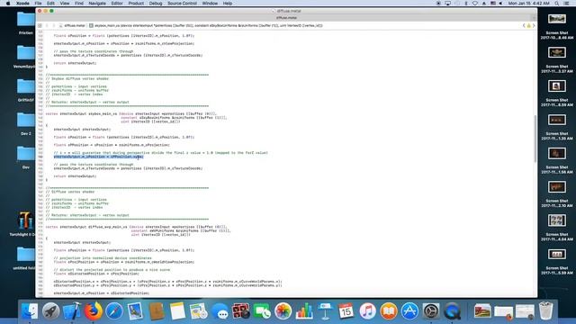Click the 'projection into normalised device coordinates' comment
576x324 pixels.
coord(103,258)
